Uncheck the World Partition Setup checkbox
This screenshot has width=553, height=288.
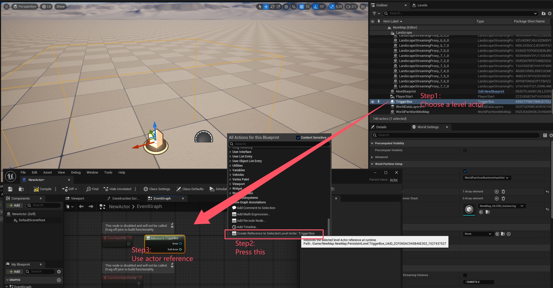pos(465,171)
